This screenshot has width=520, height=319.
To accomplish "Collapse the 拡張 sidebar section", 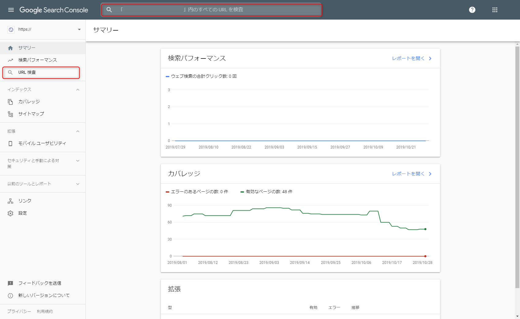I will (x=78, y=131).
